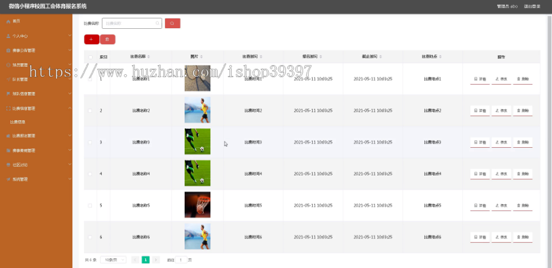Click the 球队信息管理 flag icon

pos(9,94)
